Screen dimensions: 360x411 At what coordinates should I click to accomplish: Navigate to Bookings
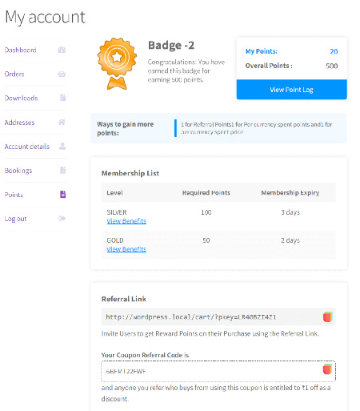18,171
